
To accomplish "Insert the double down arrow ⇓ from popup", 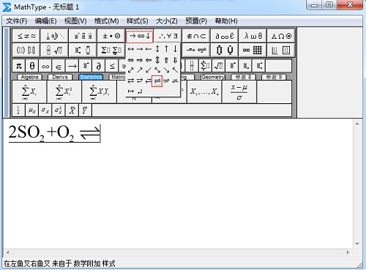I will (175, 60).
